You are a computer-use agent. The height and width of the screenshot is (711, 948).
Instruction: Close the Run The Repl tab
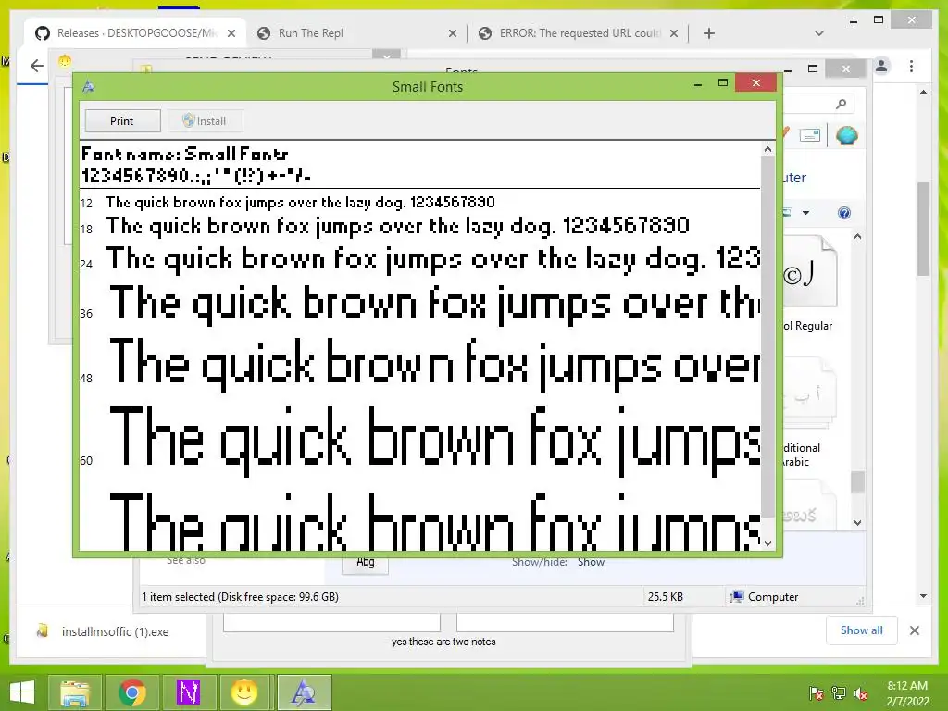pyautogui.click(x=452, y=33)
